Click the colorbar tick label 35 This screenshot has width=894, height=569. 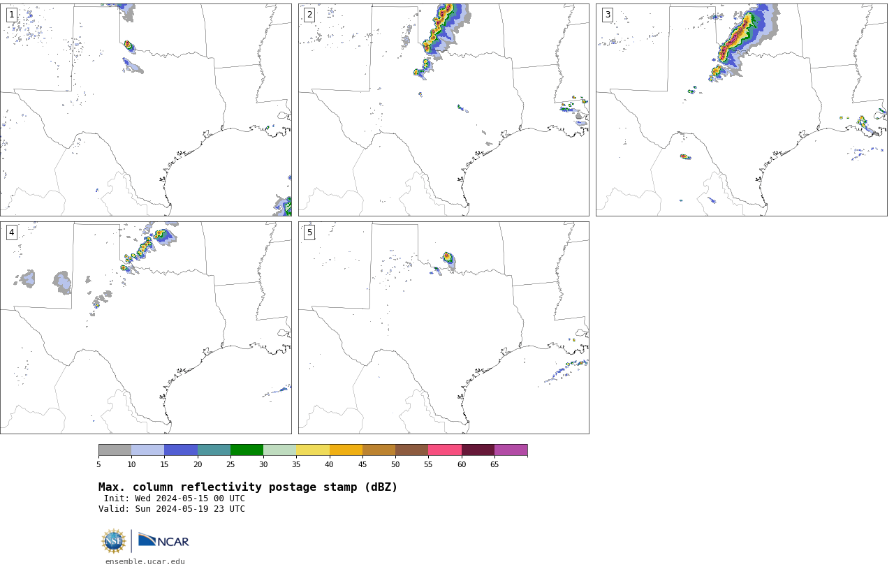[296, 464]
